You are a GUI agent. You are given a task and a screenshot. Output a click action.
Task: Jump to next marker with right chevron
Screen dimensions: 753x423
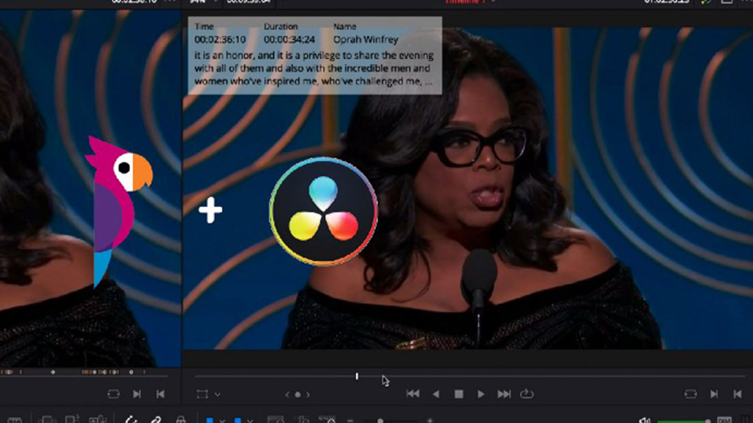308,395
